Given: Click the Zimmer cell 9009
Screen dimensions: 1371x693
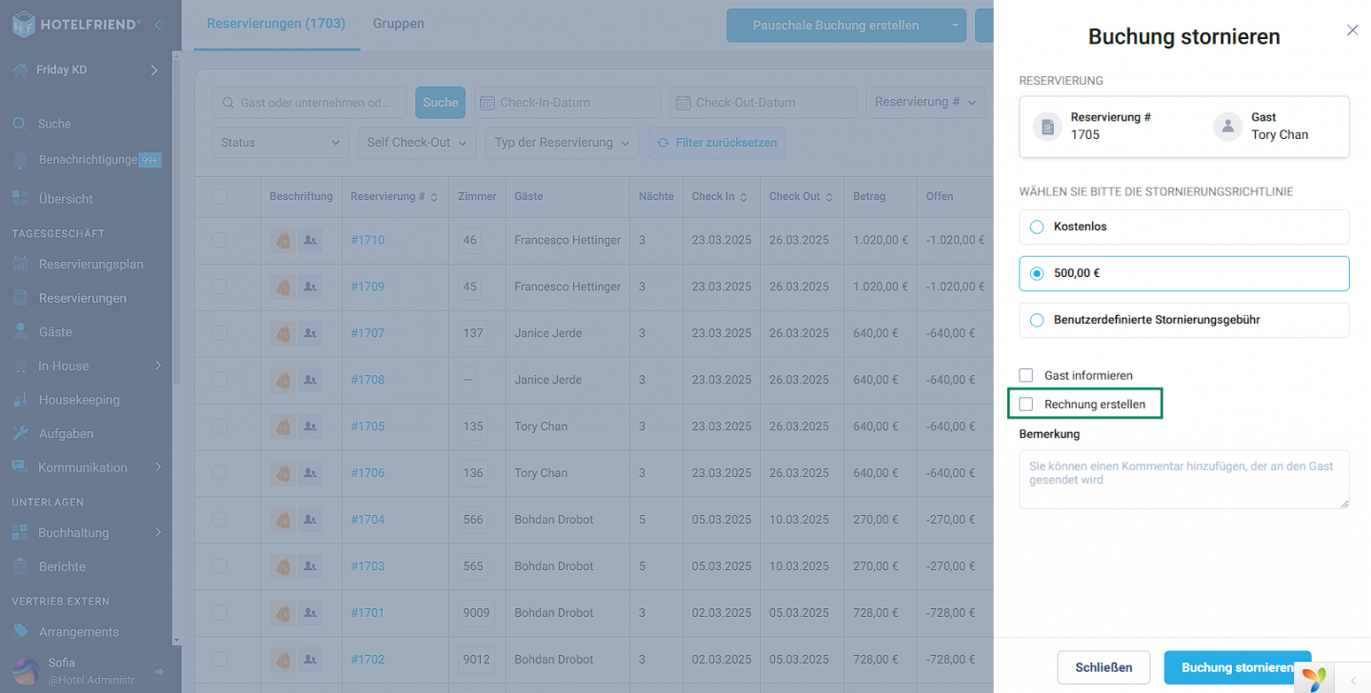Looking at the screenshot, I should [x=475, y=613].
